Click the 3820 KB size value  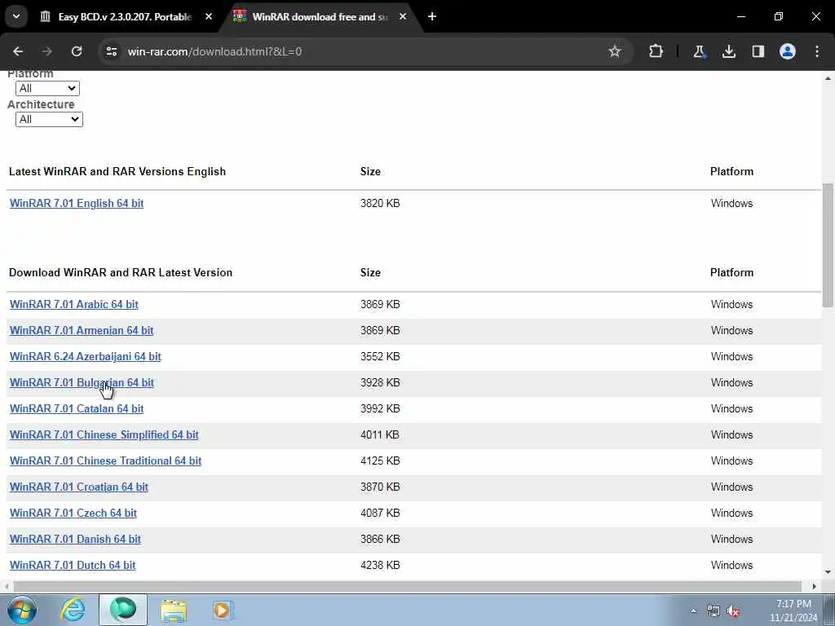click(380, 203)
